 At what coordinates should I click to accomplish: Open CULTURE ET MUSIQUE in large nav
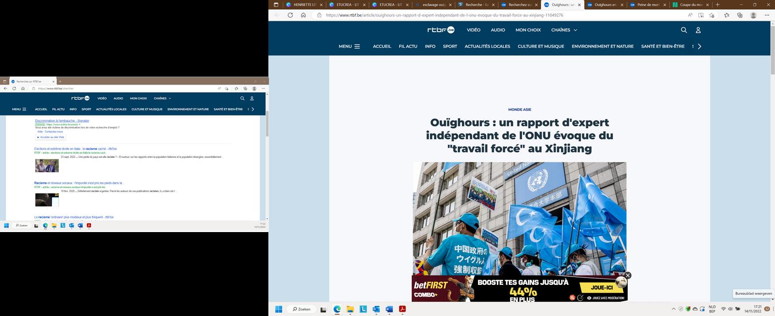[x=541, y=46]
